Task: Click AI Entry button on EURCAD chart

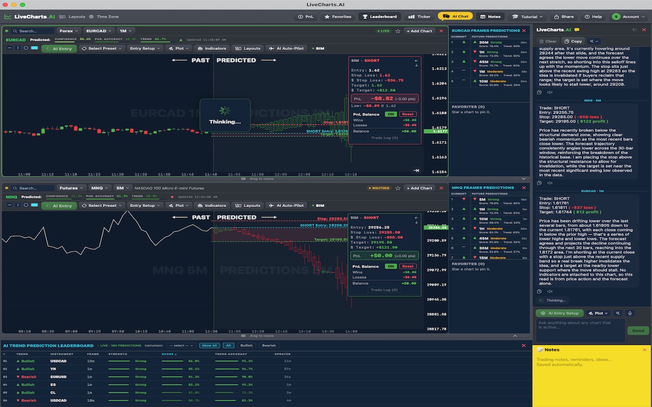Action: point(59,49)
